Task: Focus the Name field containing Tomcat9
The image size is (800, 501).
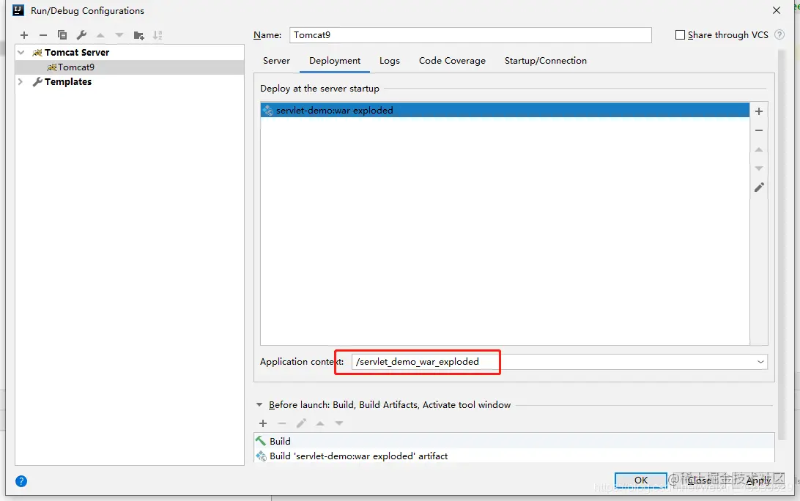Action: tap(470, 34)
